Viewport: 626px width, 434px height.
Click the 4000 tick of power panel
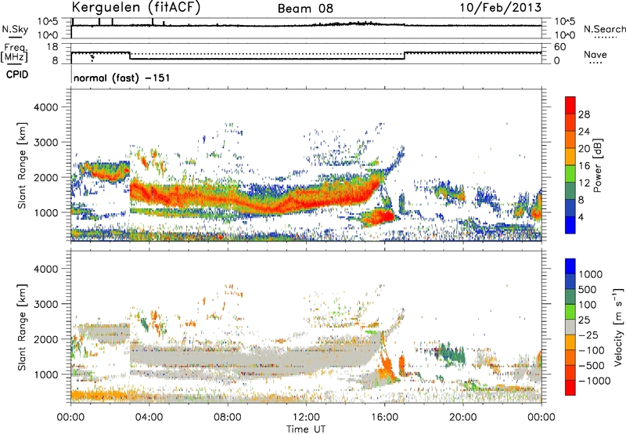coord(45,107)
